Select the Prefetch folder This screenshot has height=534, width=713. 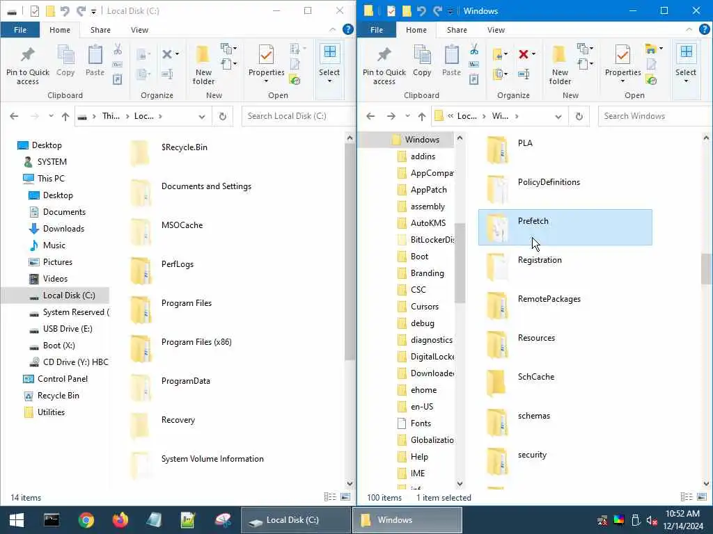(x=565, y=227)
